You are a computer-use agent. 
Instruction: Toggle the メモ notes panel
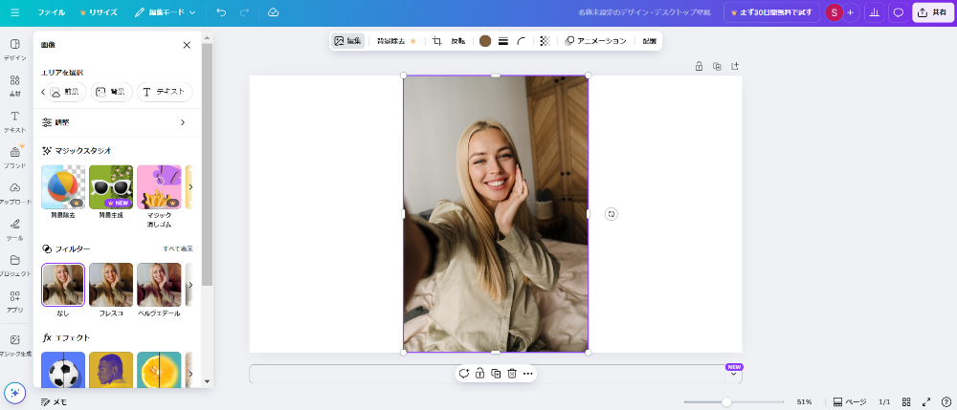pos(54,402)
